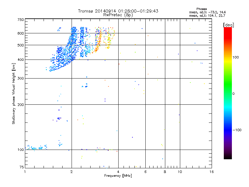Click the 'mean, sd,X: 104.1, 22.7' text

(207, 16)
